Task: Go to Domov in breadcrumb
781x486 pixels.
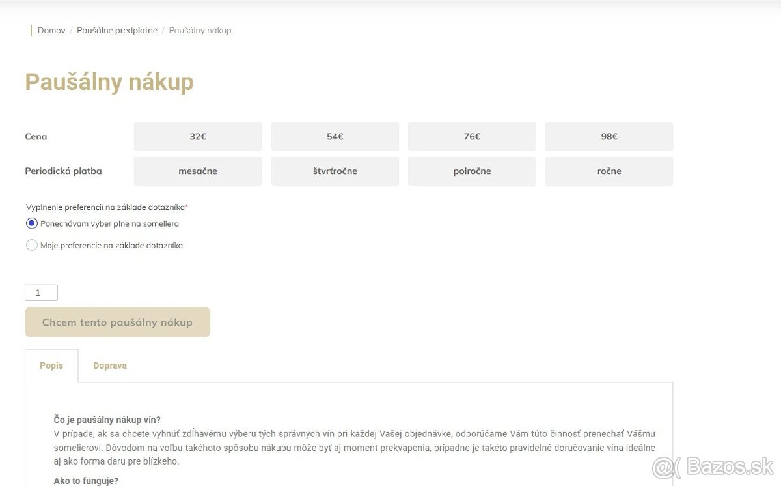Action: tap(51, 31)
